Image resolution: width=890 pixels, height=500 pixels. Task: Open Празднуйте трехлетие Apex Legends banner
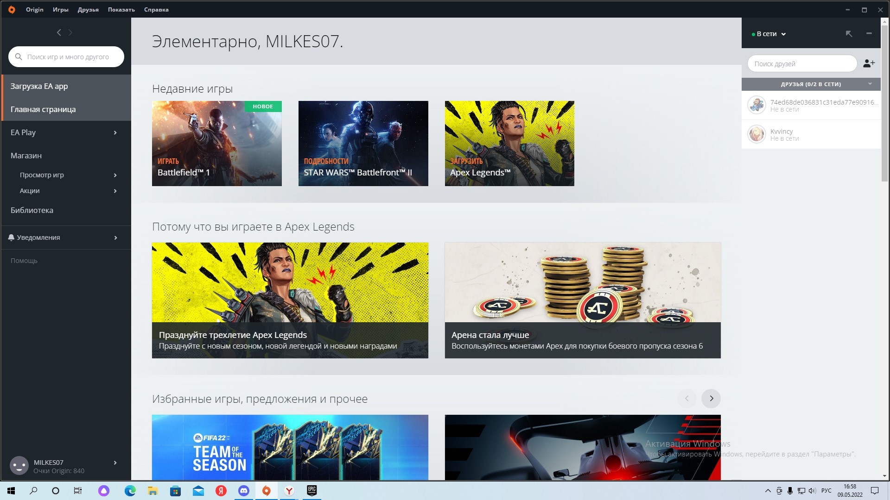pyautogui.click(x=290, y=300)
